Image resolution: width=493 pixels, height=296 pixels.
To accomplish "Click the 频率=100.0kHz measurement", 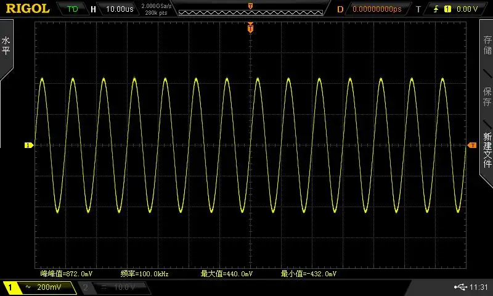I will (x=145, y=274).
